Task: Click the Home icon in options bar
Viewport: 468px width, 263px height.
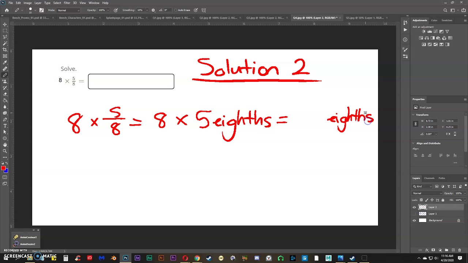Action: point(7,10)
